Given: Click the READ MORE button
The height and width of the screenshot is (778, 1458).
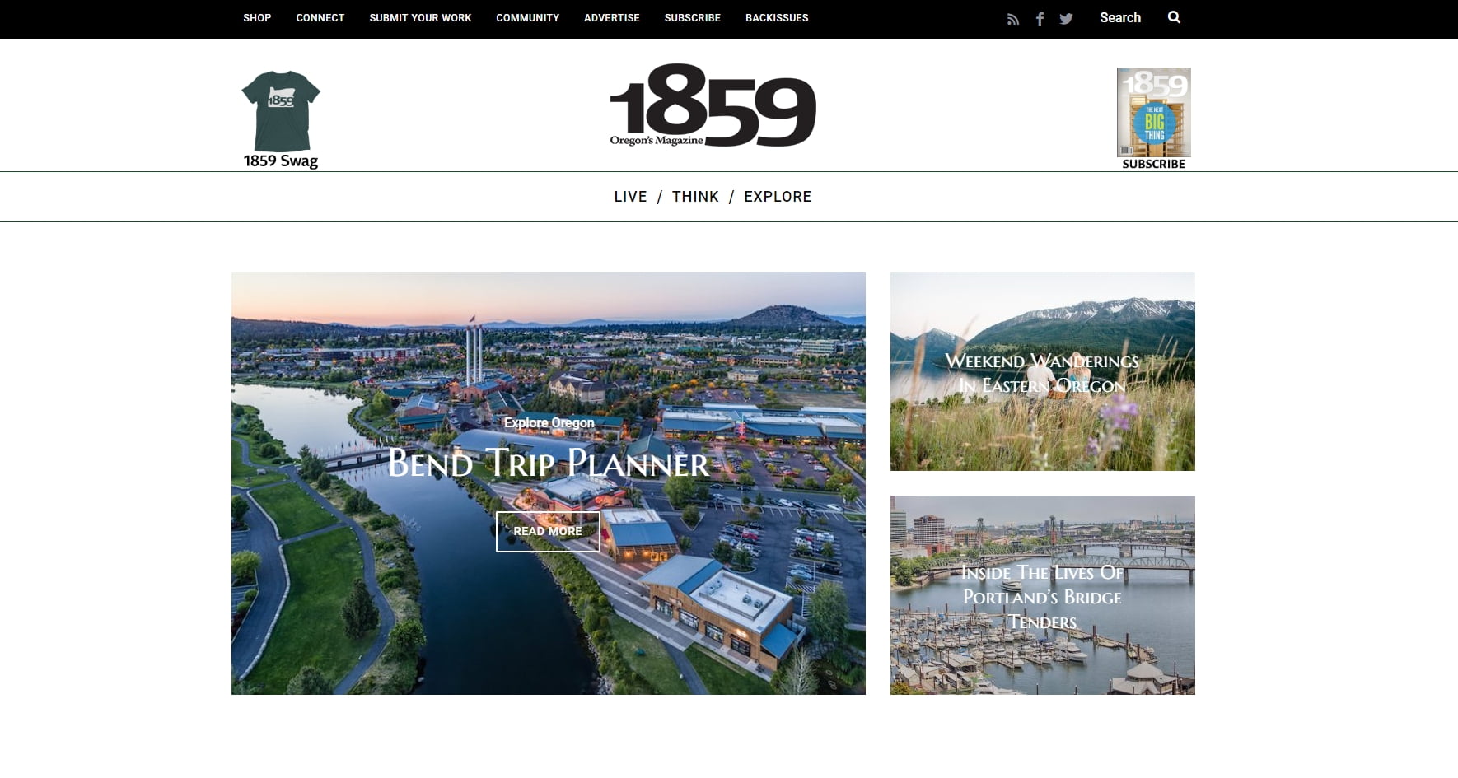Looking at the screenshot, I should tap(548, 531).
